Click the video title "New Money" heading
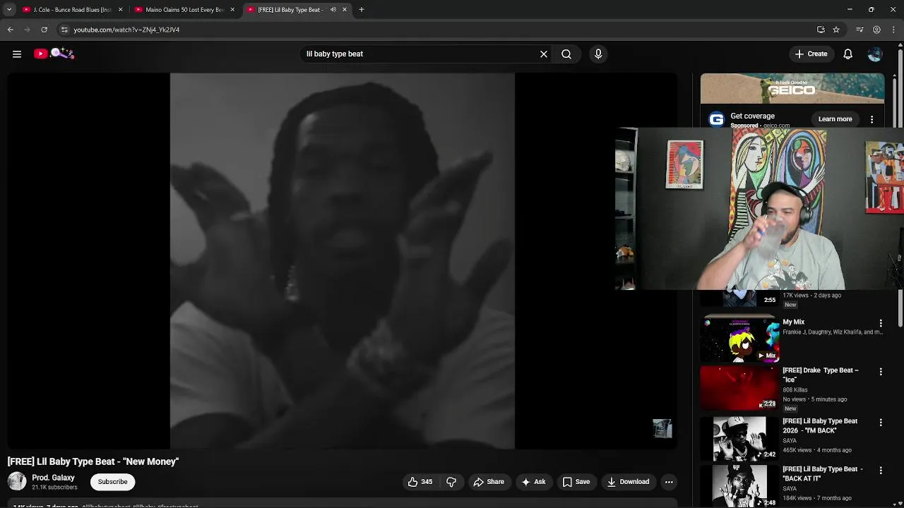The width and height of the screenshot is (904, 508). (x=93, y=461)
